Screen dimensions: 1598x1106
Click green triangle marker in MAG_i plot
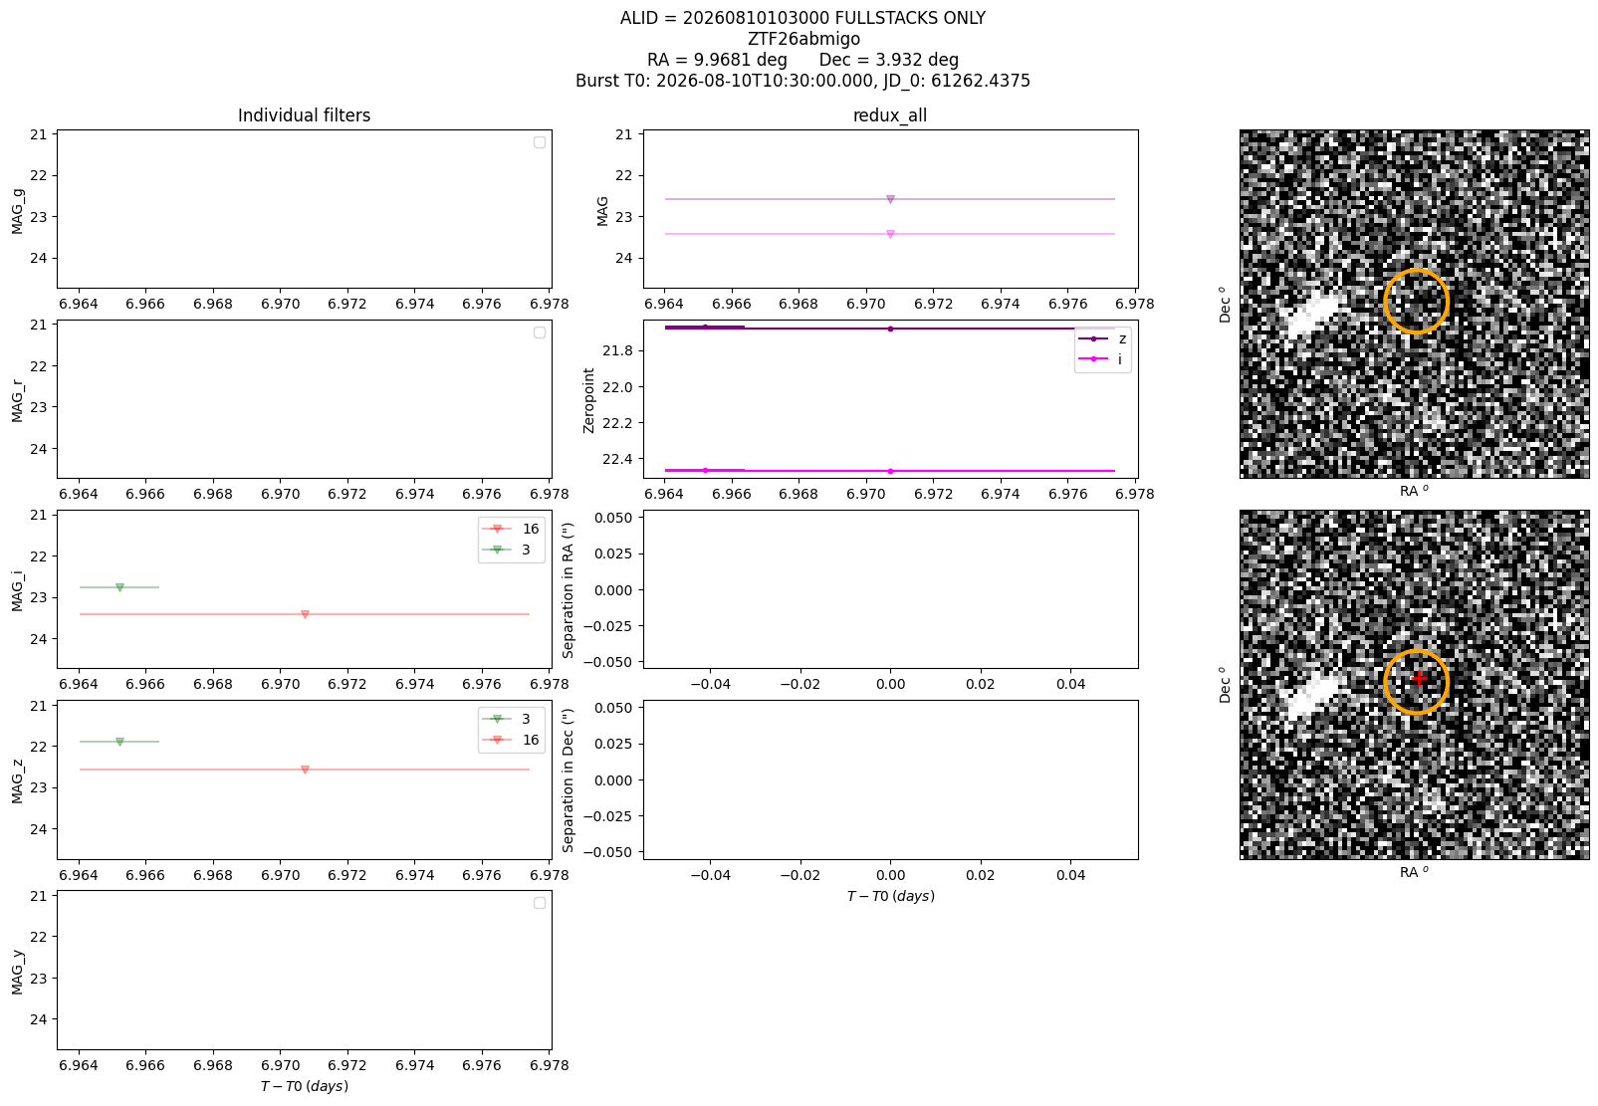click(119, 588)
